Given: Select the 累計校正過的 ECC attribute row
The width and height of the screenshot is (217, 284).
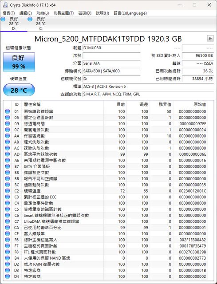Looking at the screenshot, I should (106, 197).
